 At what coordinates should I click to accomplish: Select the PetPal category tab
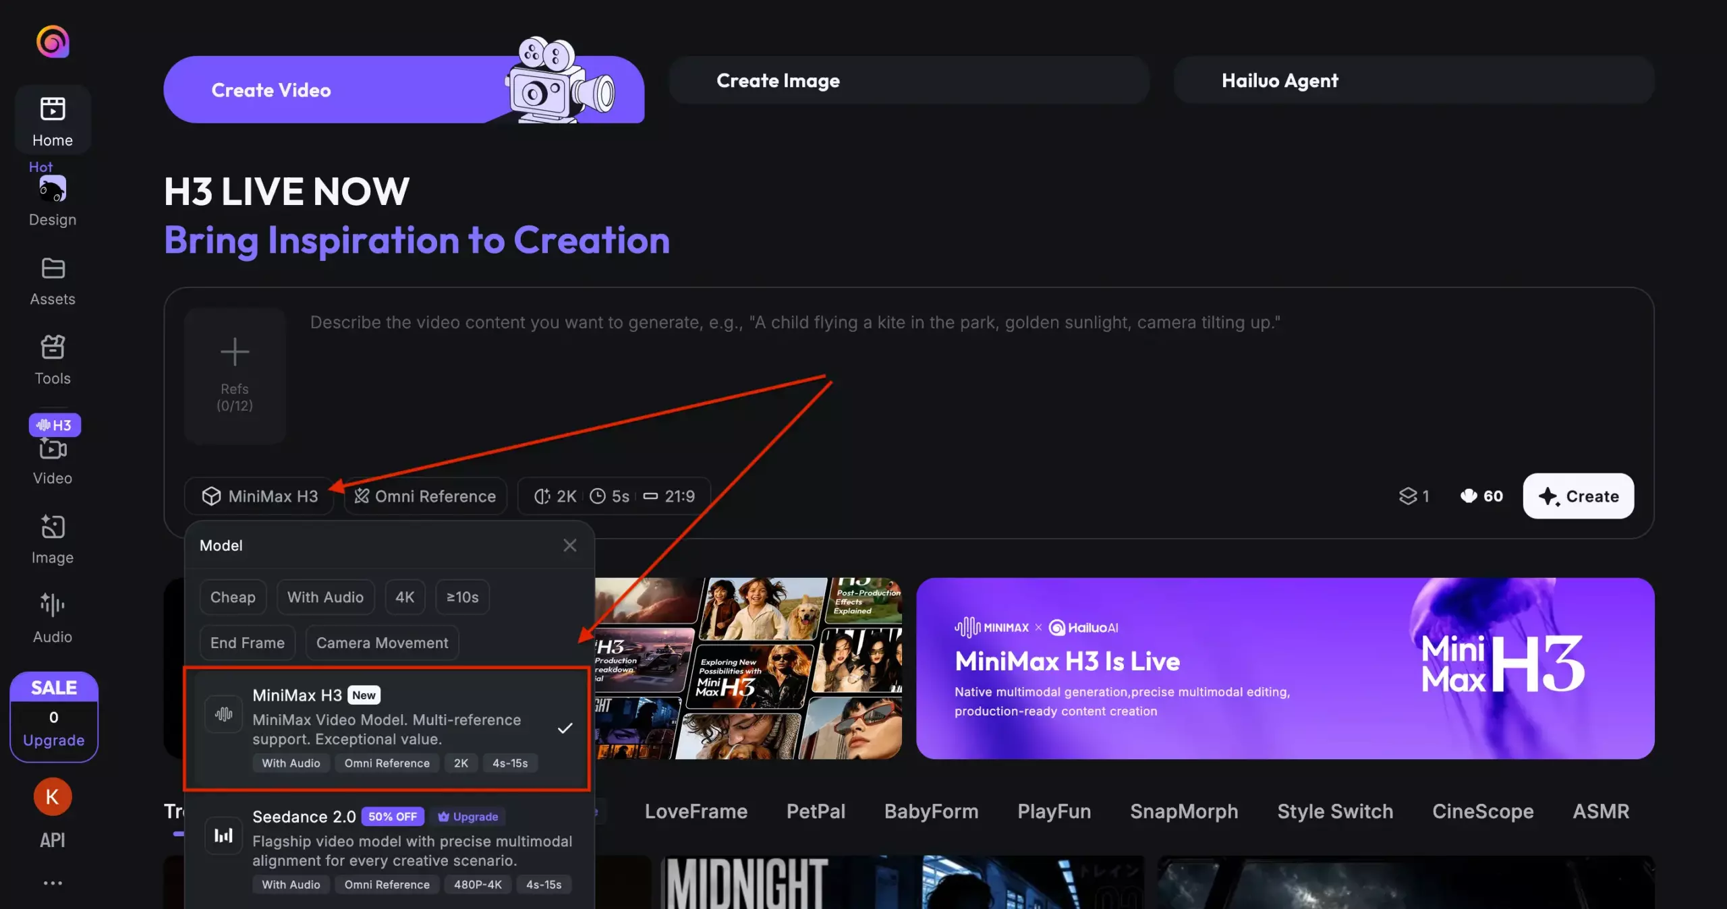pos(816,811)
